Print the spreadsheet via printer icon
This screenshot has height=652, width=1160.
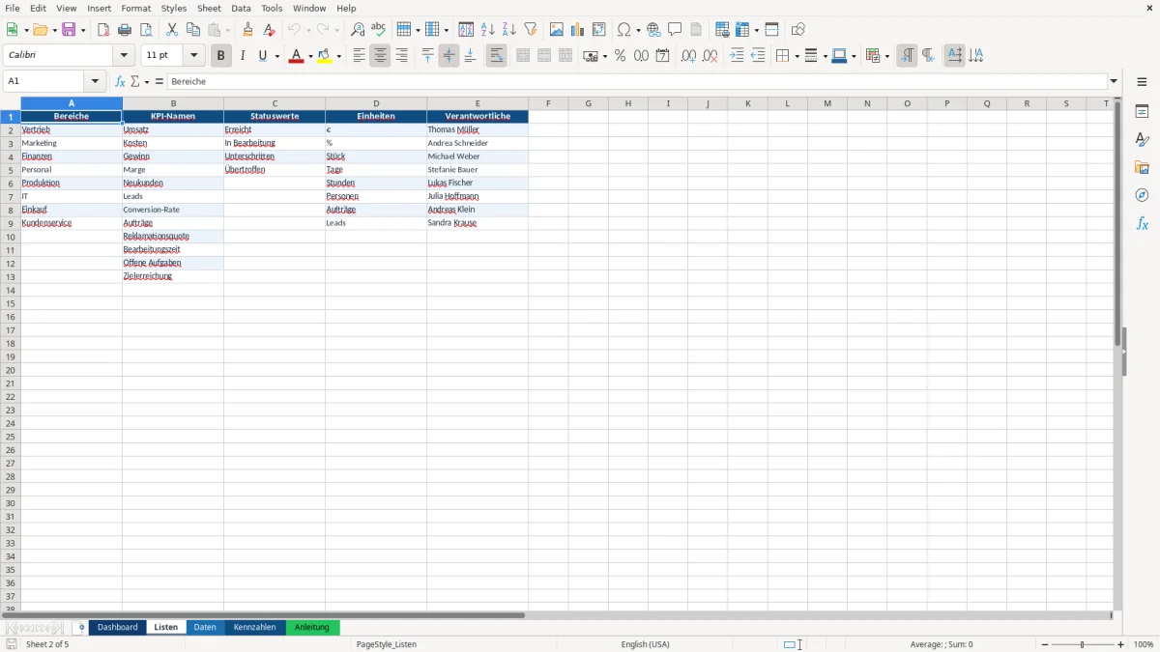point(125,30)
